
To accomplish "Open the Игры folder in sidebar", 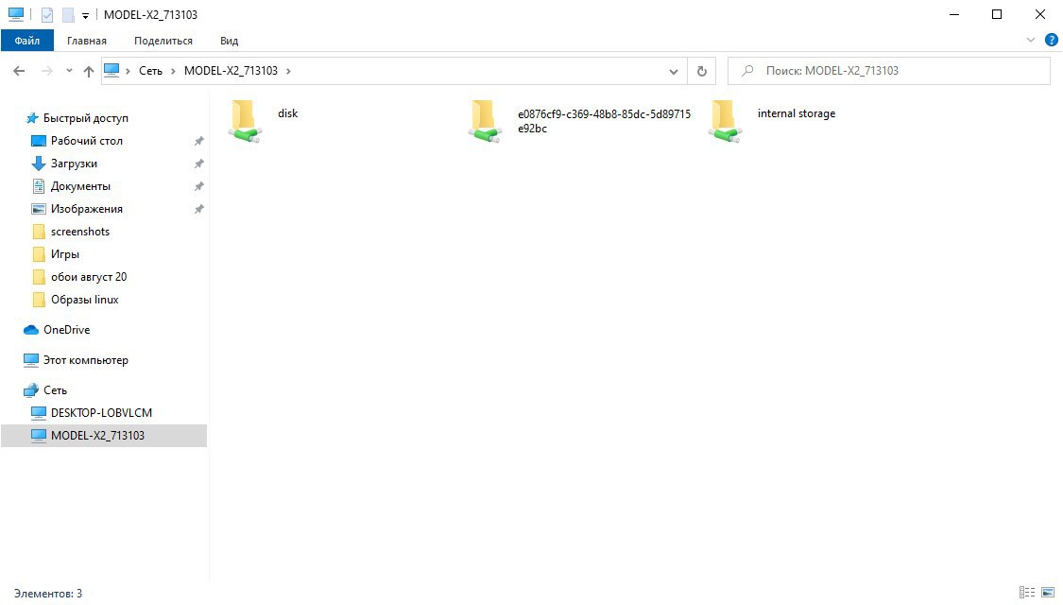I will [x=65, y=254].
